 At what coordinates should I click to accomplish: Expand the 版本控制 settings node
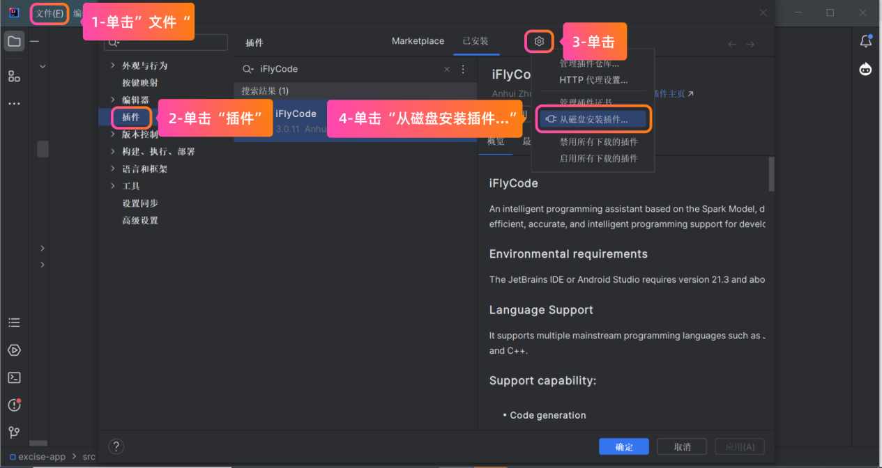[113, 134]
